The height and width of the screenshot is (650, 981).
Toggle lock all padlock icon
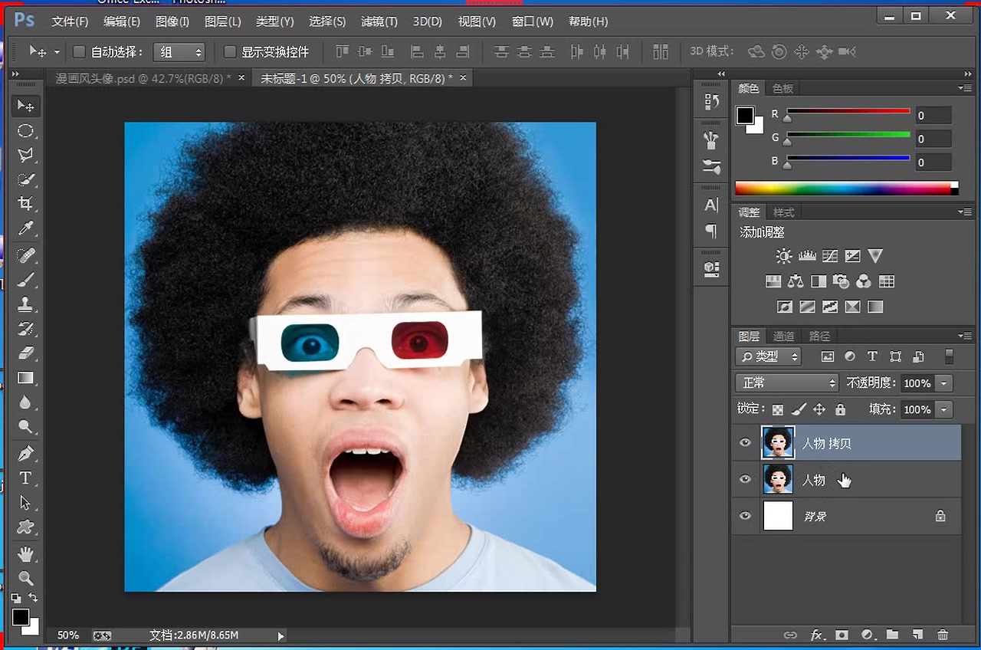840,409
